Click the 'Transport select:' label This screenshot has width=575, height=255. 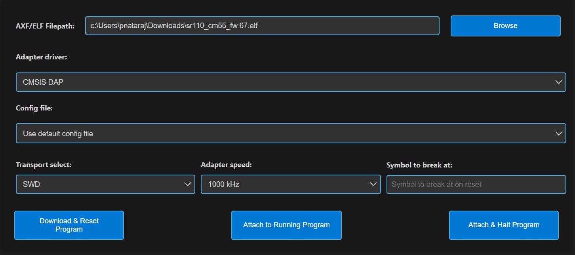(x=44, y=165)
